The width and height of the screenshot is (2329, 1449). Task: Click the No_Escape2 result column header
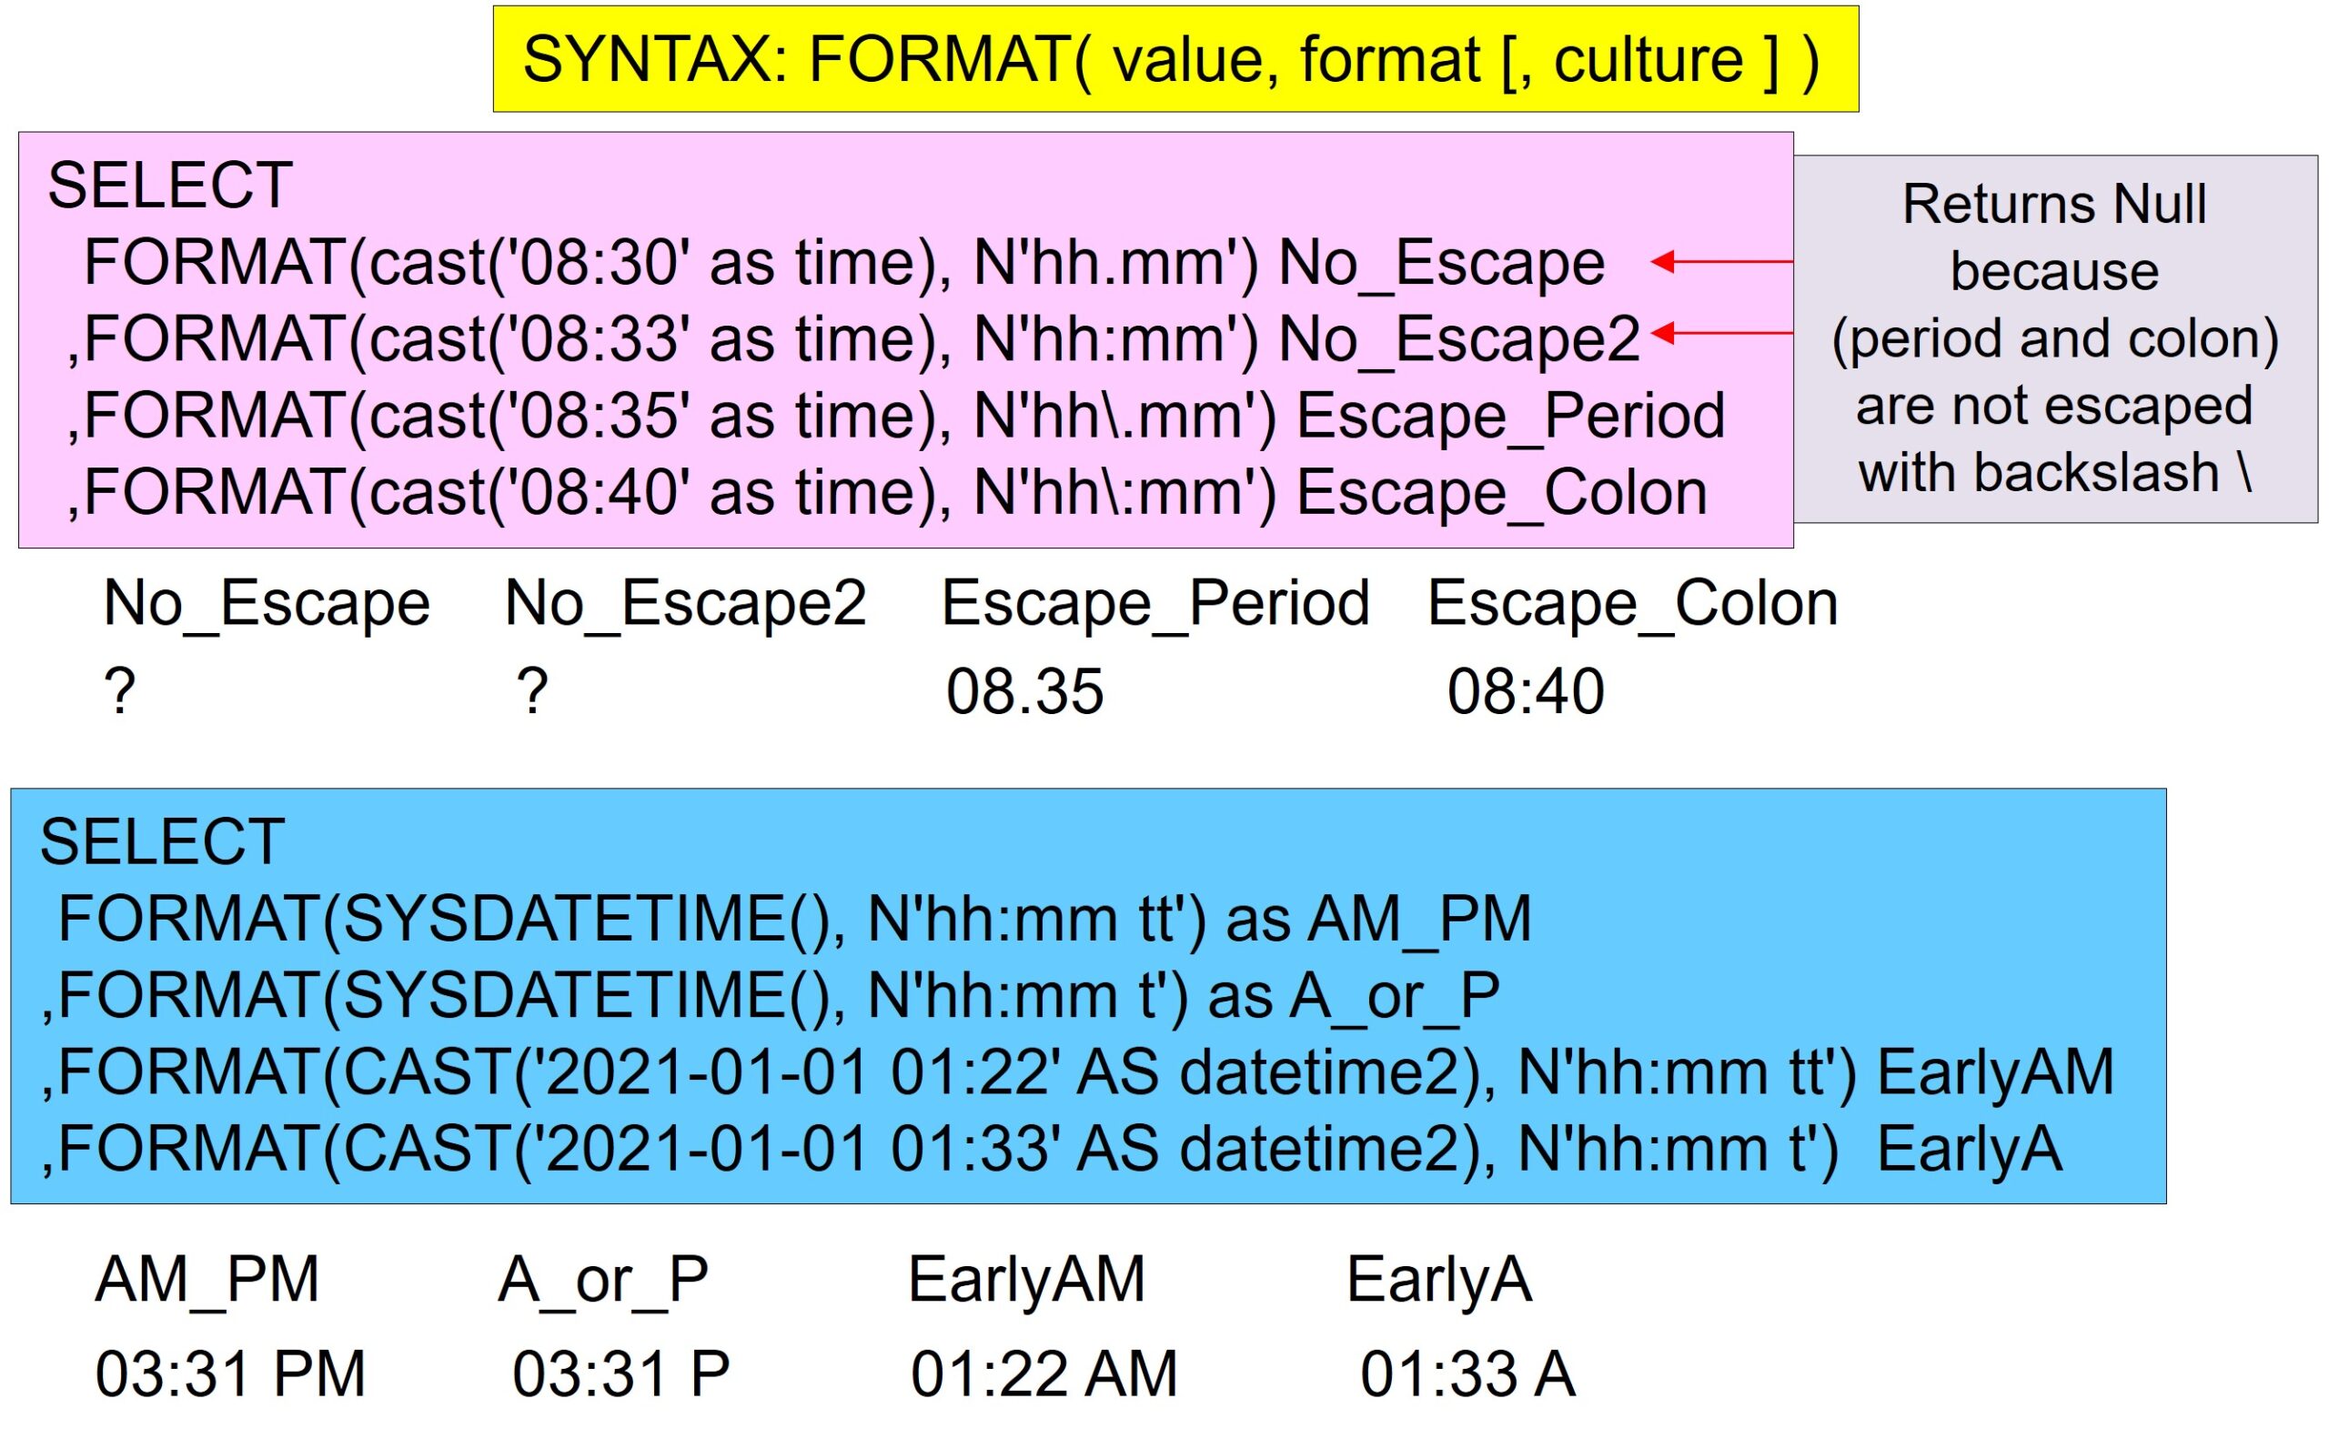coord(684,604)
